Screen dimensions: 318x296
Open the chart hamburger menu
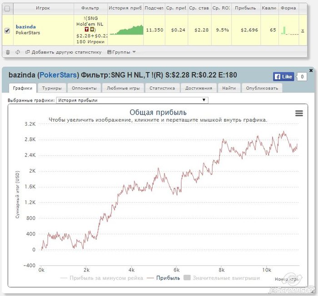[299, 113]
